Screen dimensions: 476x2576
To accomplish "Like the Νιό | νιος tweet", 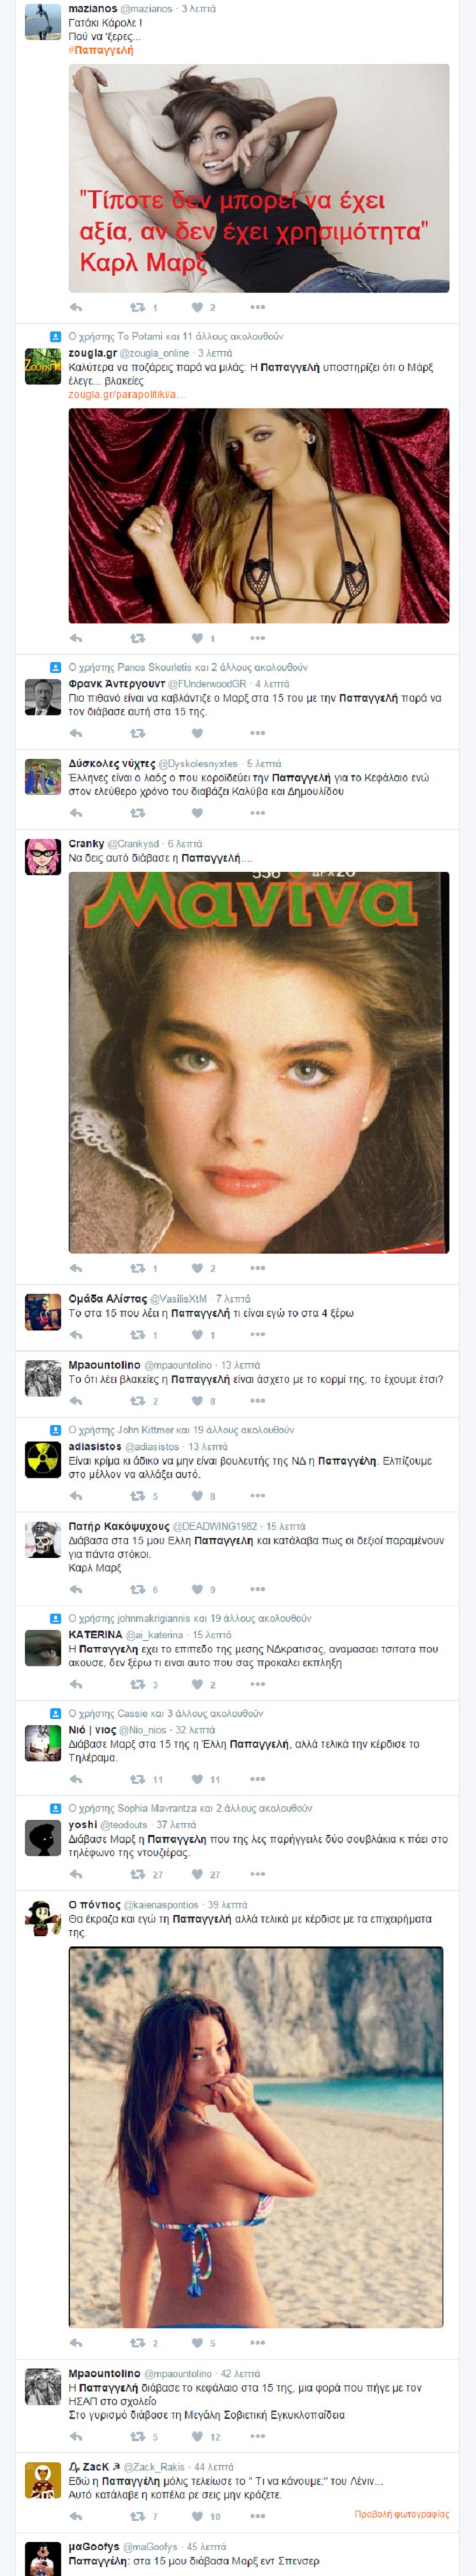I will [198, 1779].
